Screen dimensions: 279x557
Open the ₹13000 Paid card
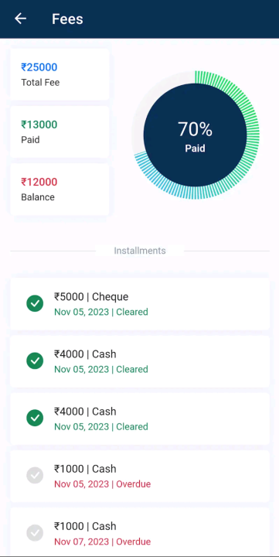pos(60,132)
